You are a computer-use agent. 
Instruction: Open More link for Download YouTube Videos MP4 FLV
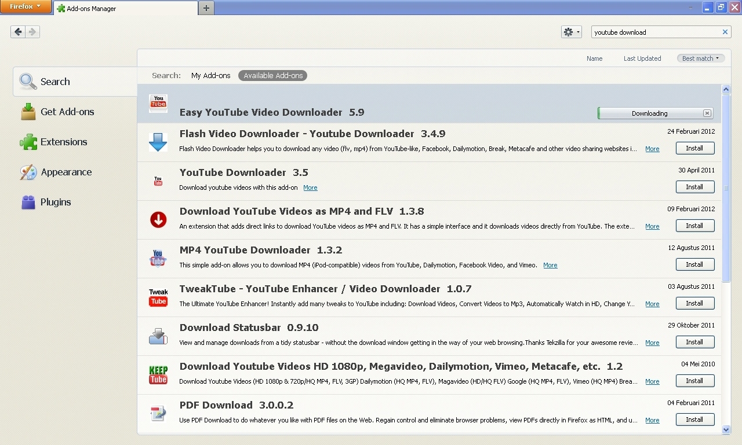click(x=652, y=227)
